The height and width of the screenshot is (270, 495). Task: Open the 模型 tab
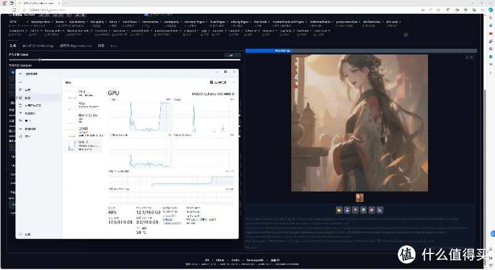click(101, 45)
